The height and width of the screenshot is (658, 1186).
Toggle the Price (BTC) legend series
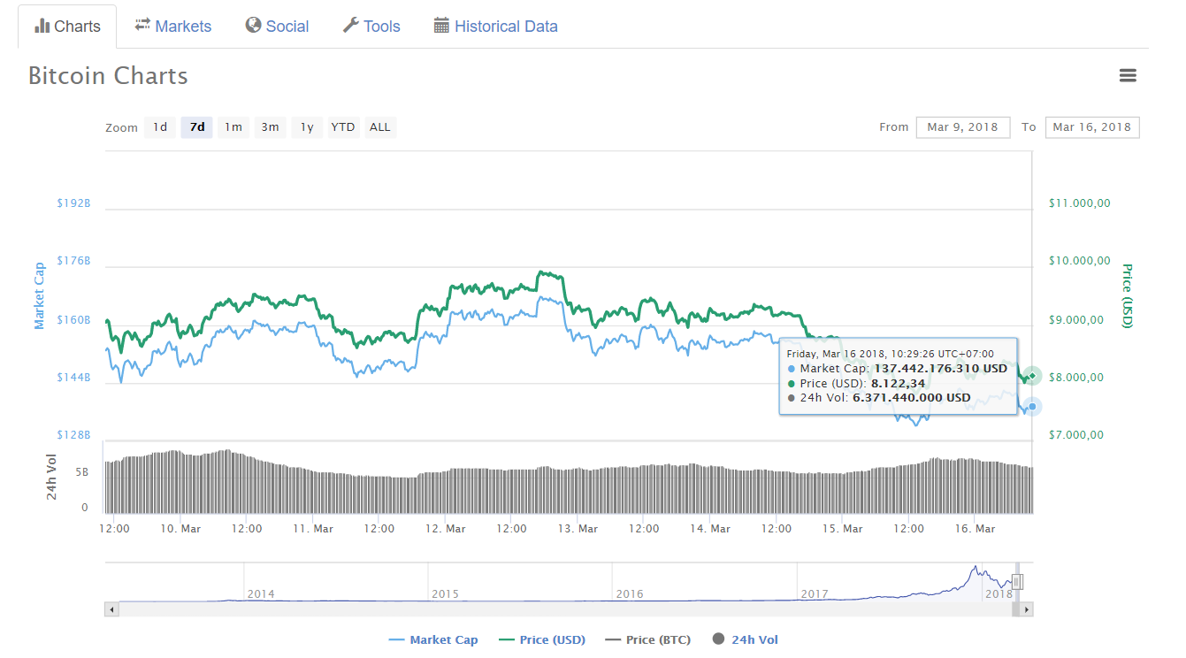coord(647,640)
